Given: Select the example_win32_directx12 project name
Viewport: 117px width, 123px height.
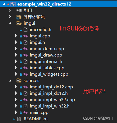Looking at the screenshot, I should click(x=44, y=4).
